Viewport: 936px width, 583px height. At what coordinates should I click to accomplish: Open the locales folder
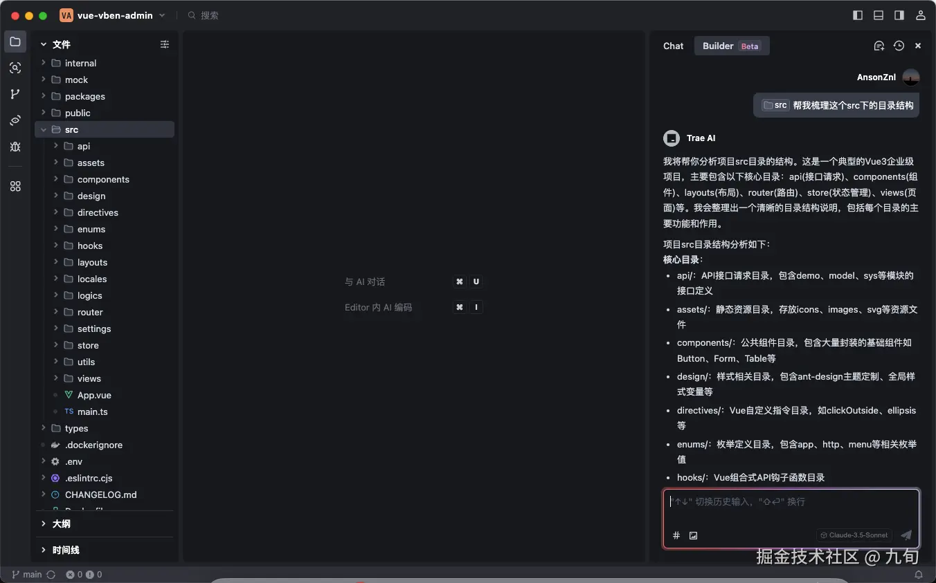pyautogui.click(x=105, y=279)
